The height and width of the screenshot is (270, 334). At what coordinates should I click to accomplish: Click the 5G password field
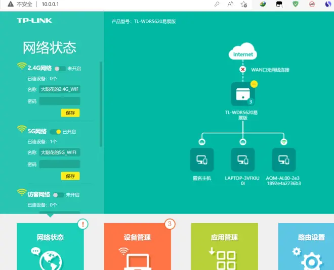tap(60, 164)
